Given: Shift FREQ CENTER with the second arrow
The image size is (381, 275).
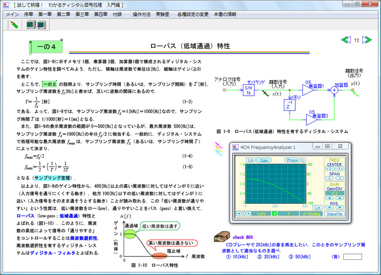Looking at the screenshot, I should point(332,169).
